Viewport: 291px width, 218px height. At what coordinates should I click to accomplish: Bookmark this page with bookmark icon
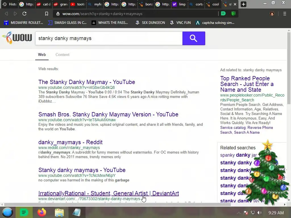[x=47, y=14]
